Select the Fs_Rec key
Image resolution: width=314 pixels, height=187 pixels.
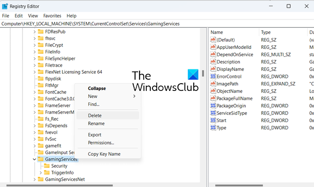(x=52, y=119)
